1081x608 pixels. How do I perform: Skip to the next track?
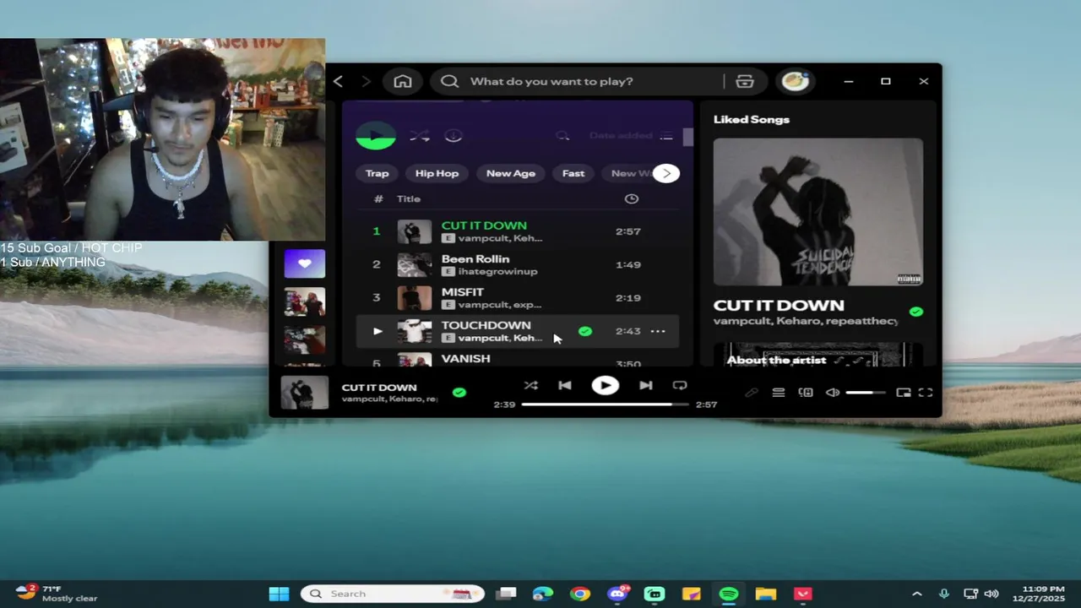click(x=645, y=385)
